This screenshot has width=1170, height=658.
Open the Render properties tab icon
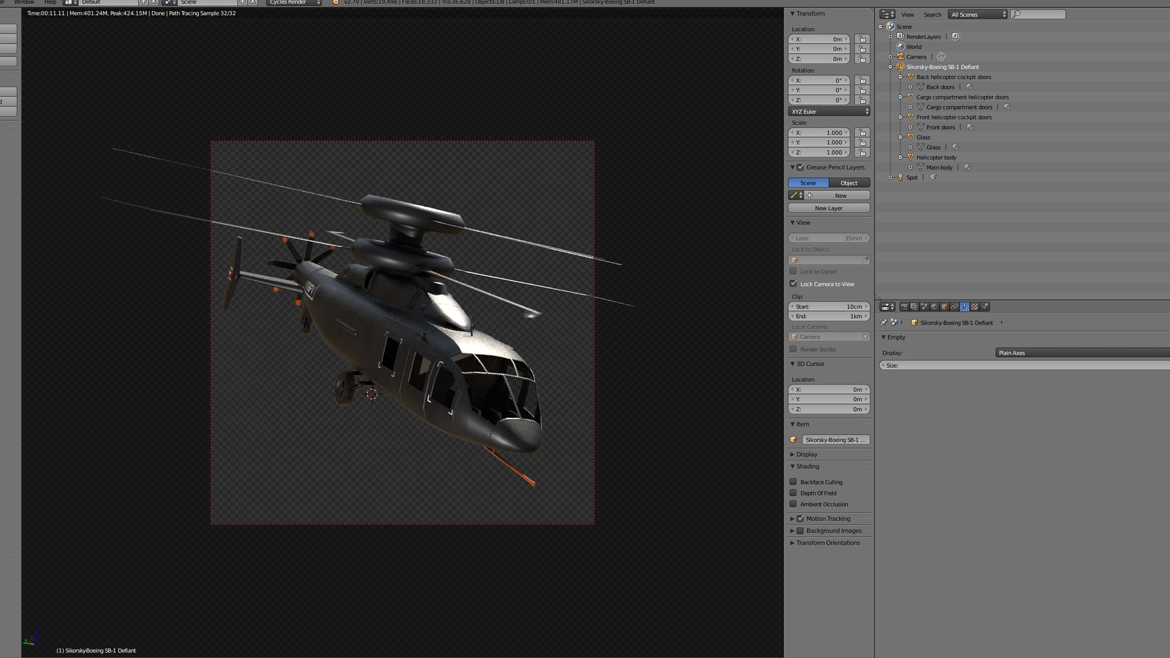tap(904, 306)
